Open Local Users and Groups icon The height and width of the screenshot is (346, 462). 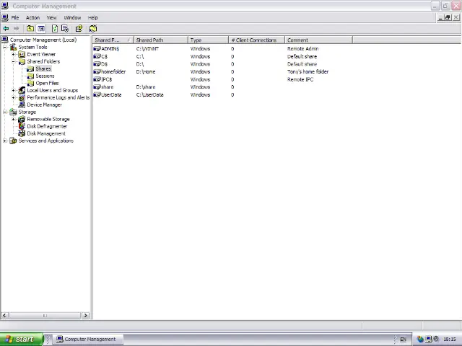(22, 90)
